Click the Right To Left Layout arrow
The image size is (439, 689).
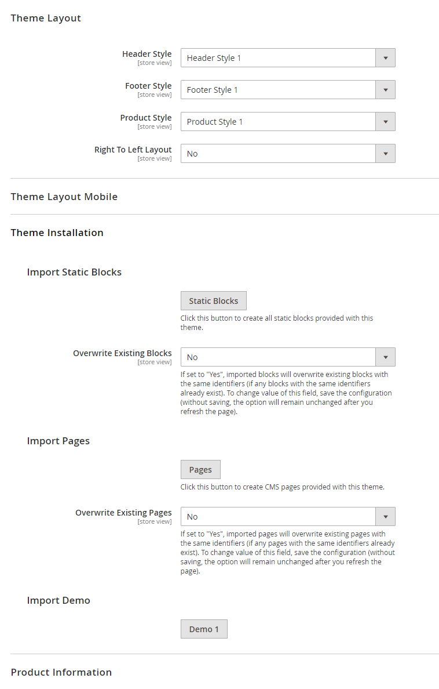[385, 154]
